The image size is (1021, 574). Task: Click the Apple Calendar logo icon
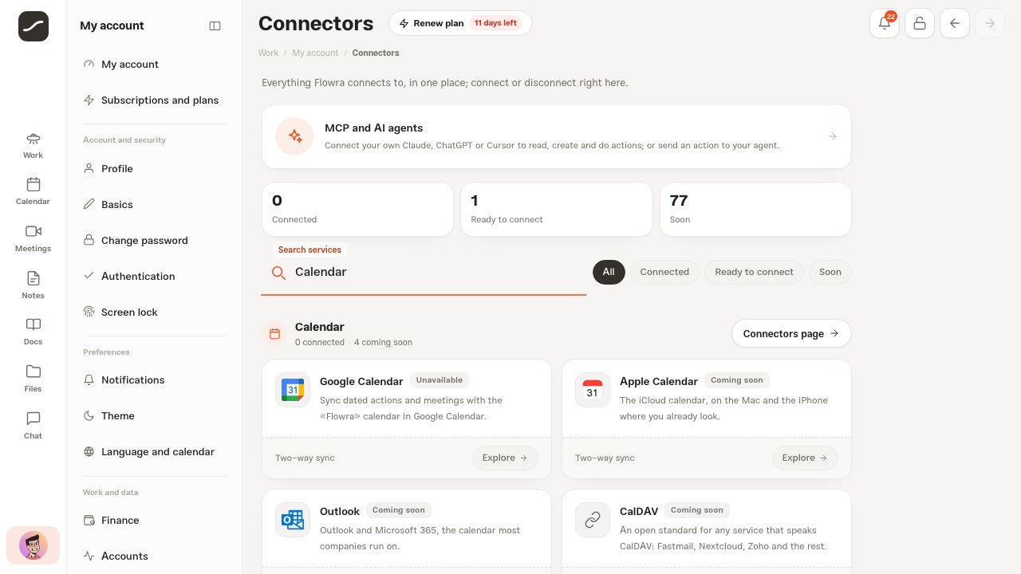tap(593, 390)
